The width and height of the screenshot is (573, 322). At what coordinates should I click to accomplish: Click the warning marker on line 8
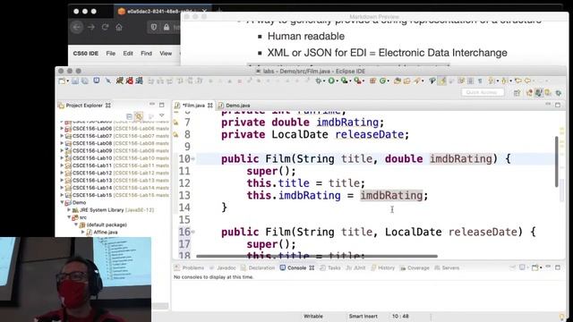tap(175, 135)
